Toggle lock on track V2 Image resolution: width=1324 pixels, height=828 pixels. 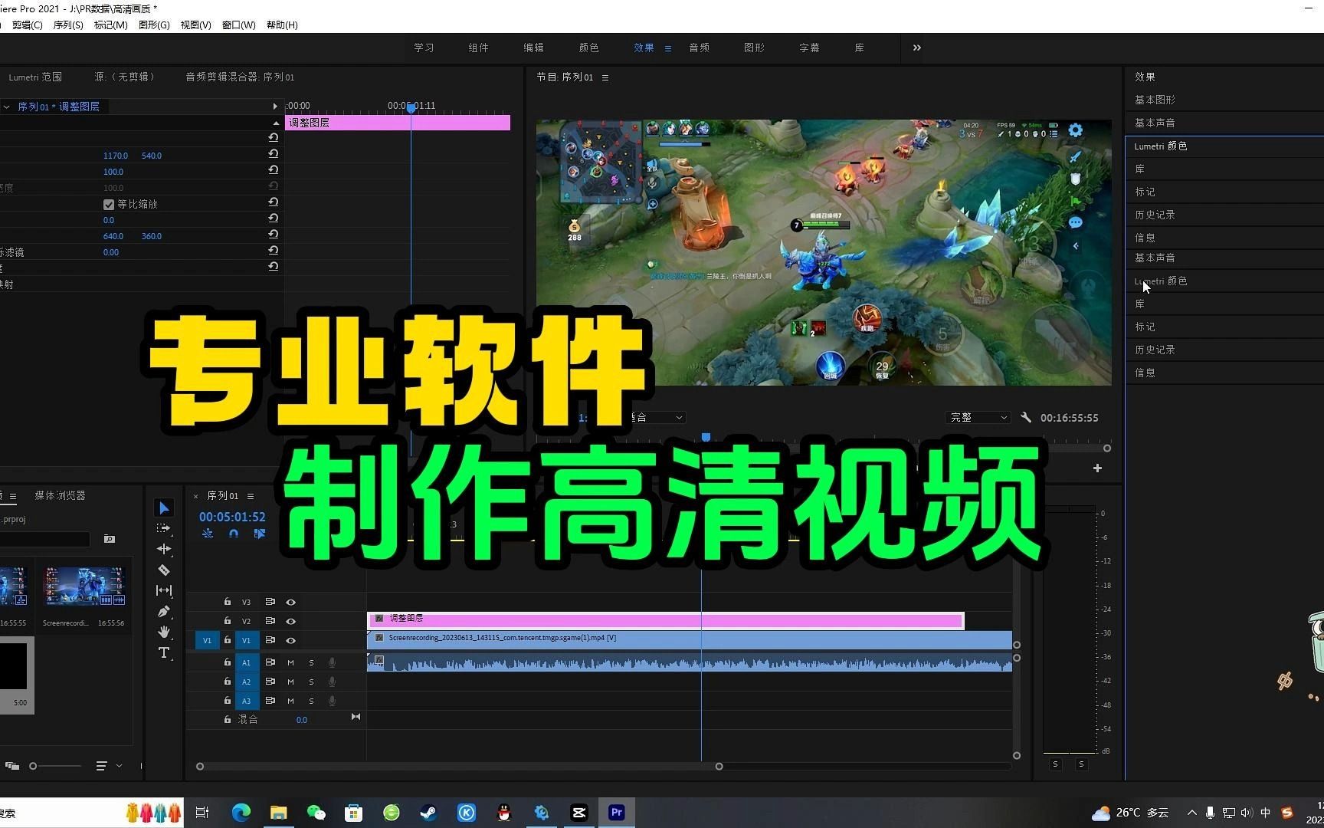point(228,621)
